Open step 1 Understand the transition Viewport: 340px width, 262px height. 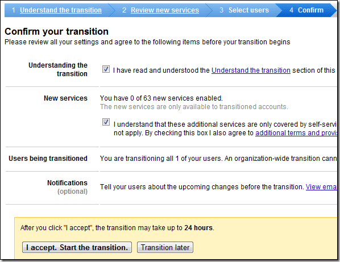[x=61, y=10]
